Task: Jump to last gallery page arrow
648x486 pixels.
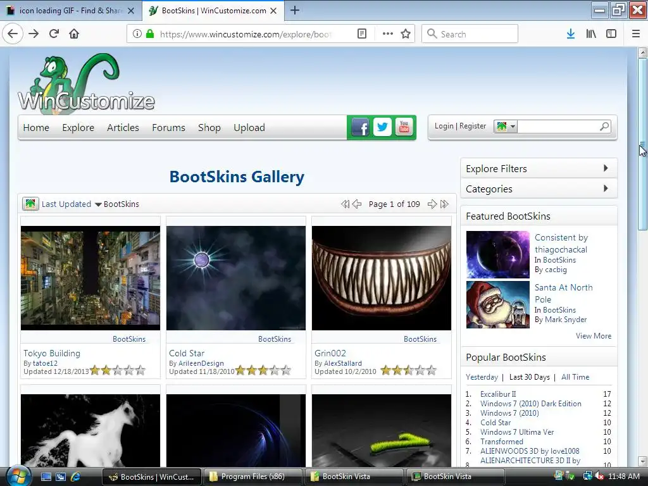Action: 444,204
